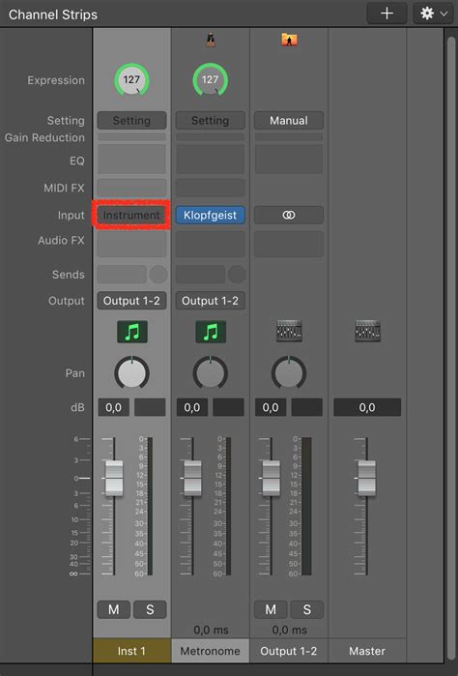Click the Inst 1 Gain Reduction meter
Screen dimensions: 458x676
(131, 137)
